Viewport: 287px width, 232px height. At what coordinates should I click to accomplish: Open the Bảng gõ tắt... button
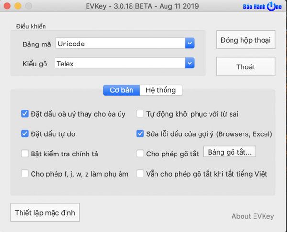230,153
